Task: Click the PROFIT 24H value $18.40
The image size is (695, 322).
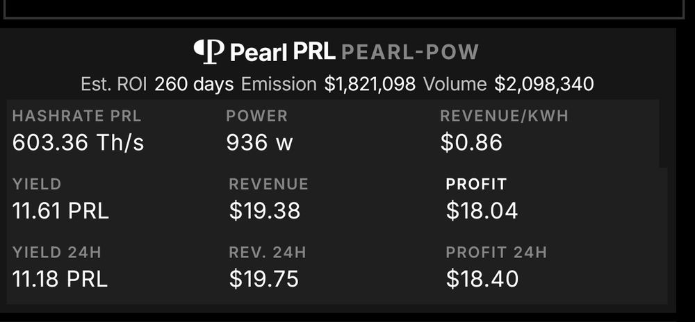Action: coord(482,279)
